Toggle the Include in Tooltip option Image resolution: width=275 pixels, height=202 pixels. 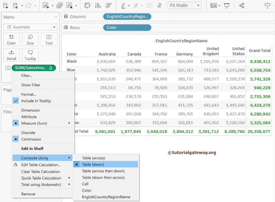pos(36,101)
